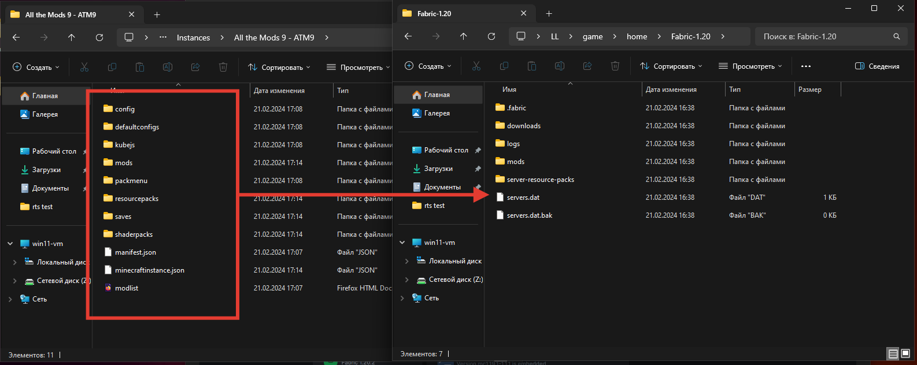Click the search magnifier icon in Fabric-1.20

[x=897, y=36]
